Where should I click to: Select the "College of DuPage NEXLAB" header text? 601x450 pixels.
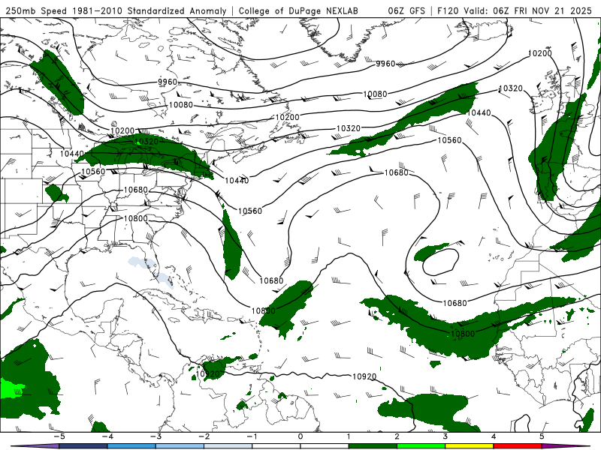pyautogui.click(x=298, y=10)
